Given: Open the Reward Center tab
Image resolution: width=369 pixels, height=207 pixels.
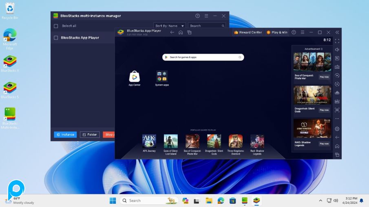Looking at the screenshot, I should (247, 33).
